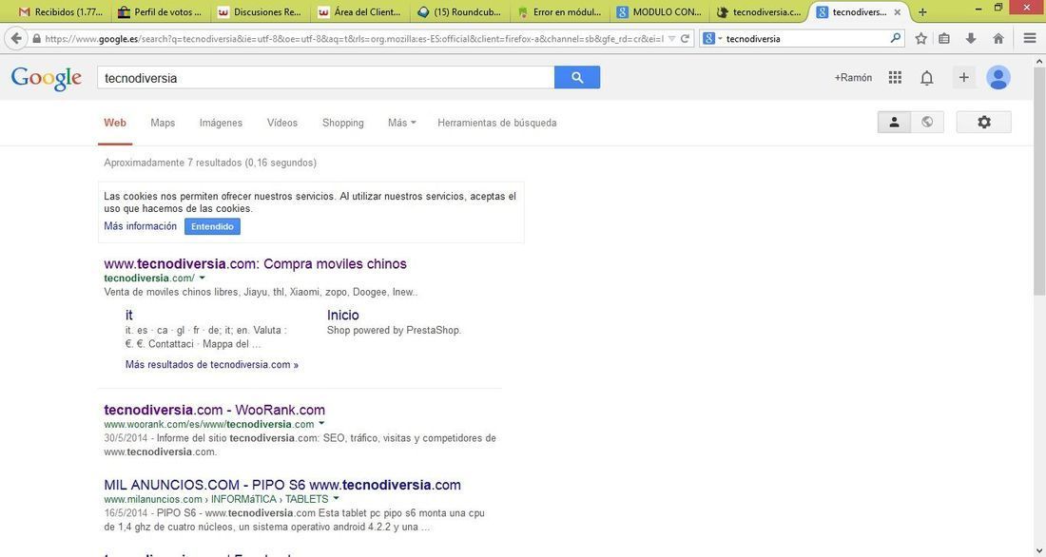The width and height of the screenshot is (1046, 557).
Task: Close the active tecnodivers... tab
Action: (898, 12)
